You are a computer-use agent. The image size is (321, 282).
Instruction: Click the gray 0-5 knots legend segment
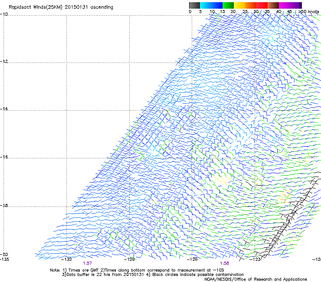[194, 5]
